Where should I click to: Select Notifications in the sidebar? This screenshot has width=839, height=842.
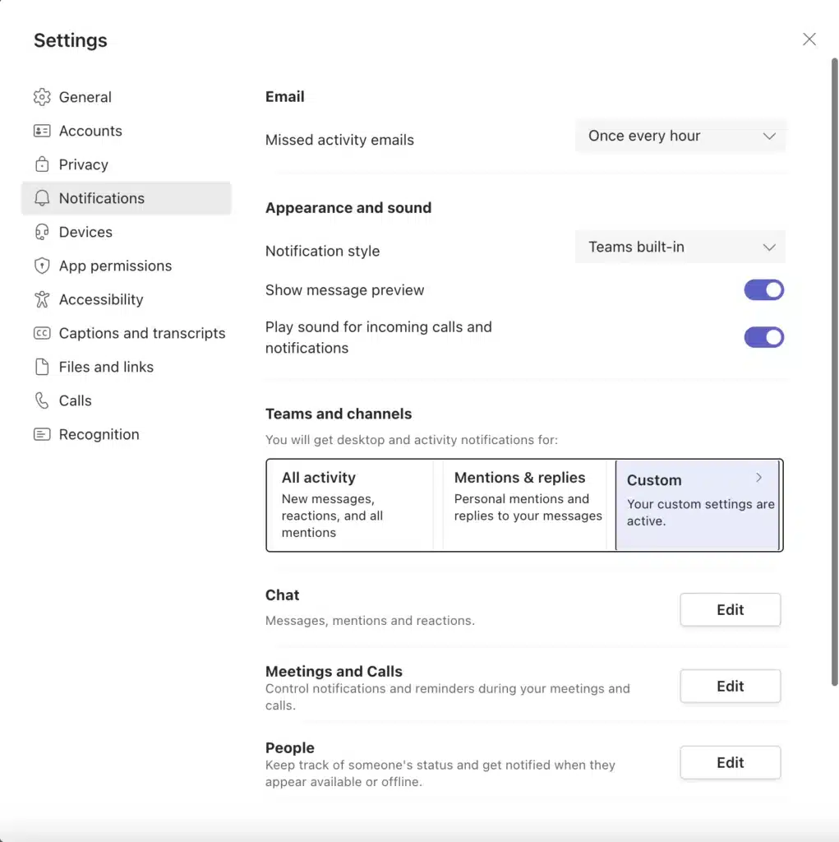(127, 198)
